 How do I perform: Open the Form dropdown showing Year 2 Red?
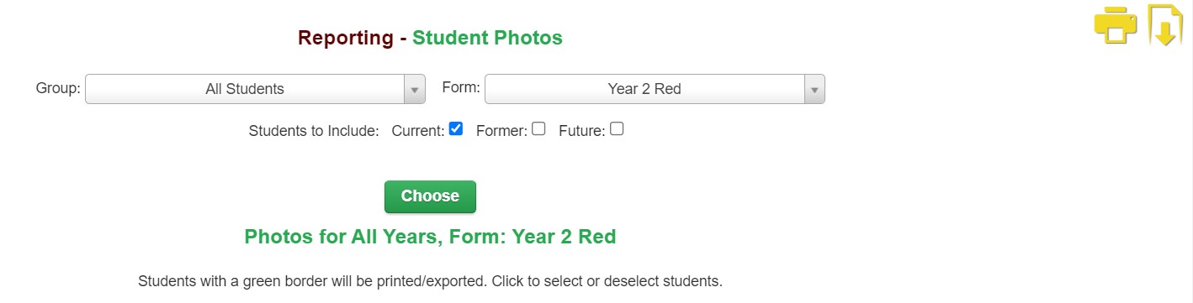(x=655, y=89)
